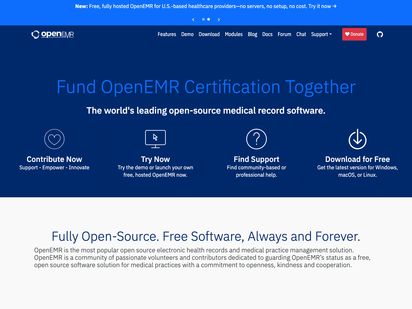
Task: Click the heart icon inside the Donate button
Action: coord(347,34)
